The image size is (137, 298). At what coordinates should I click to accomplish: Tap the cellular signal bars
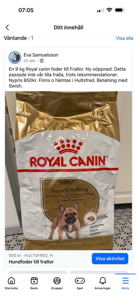pos(100,10)
